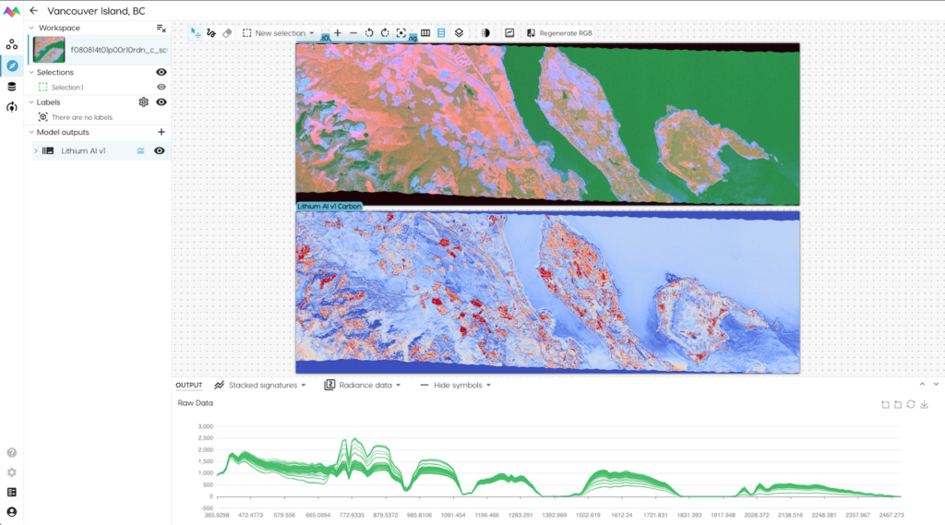The width and height of the screenshot is (945, 525).
Task: Toggle visibility of Lithium AI v1 output
Action: [x=160, y=150]
